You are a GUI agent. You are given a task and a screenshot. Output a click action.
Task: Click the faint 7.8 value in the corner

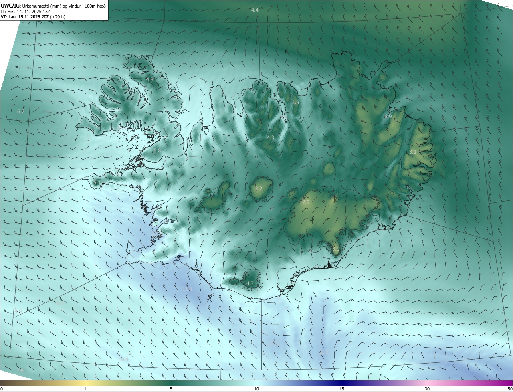[x=20, y=371]
